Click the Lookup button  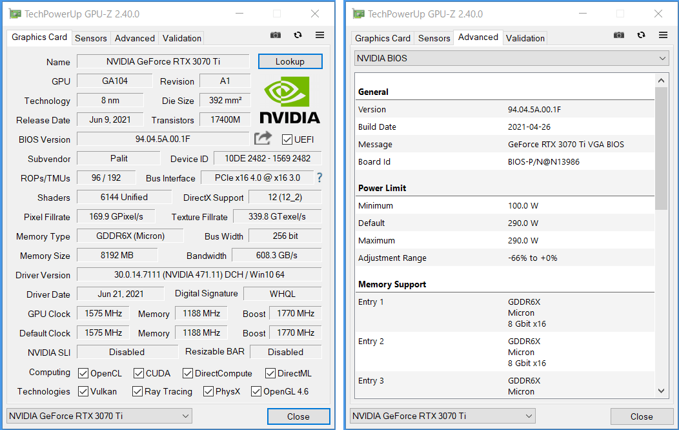(x=290, y=61)
